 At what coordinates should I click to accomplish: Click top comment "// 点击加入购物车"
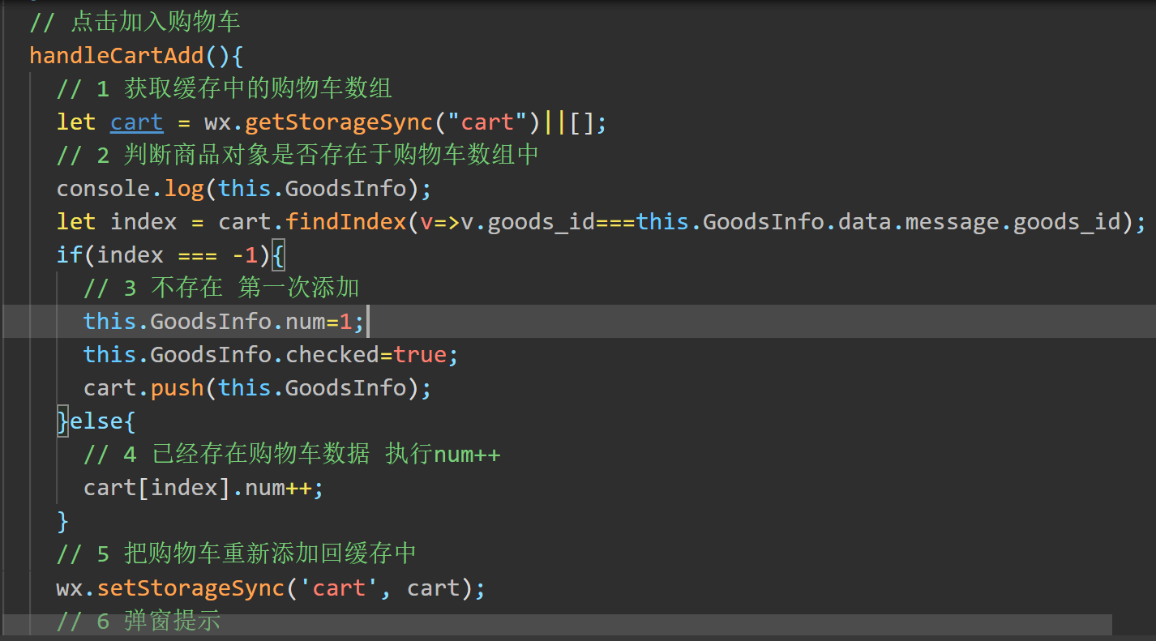[135, 22]
